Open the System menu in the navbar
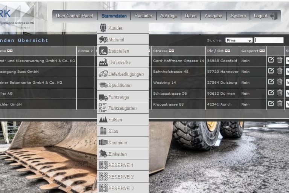Image resolution: width=289 pixels, height=193 pixels. point(238,16)
